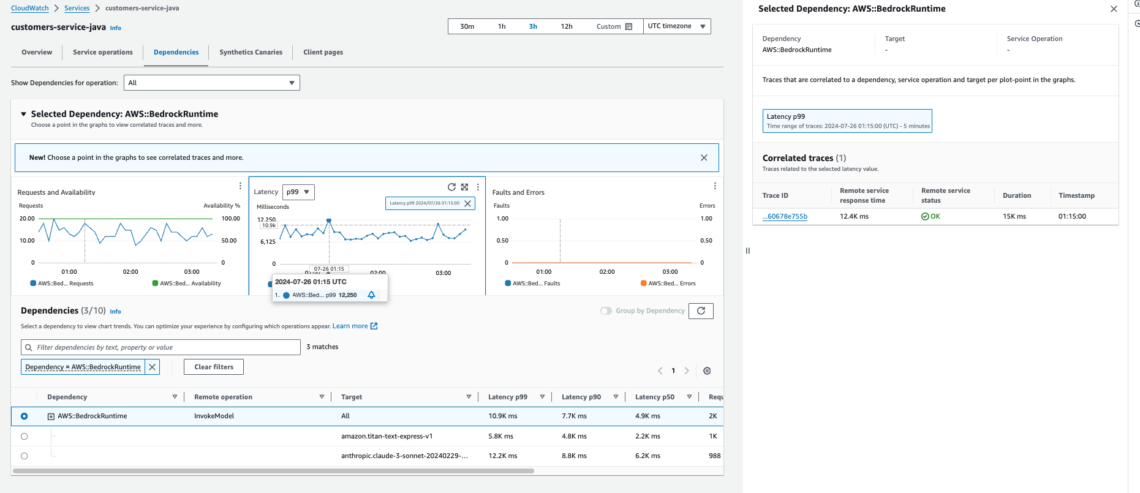
Task: Switch to the Synthetics Canaries tab
Action: [x=251, y=53]
